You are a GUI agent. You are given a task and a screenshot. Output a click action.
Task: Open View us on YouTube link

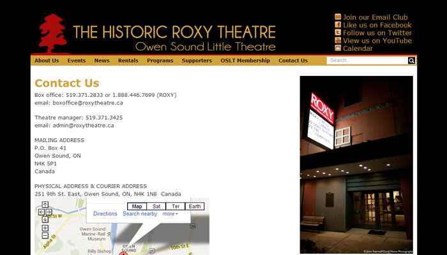[377, 40]
